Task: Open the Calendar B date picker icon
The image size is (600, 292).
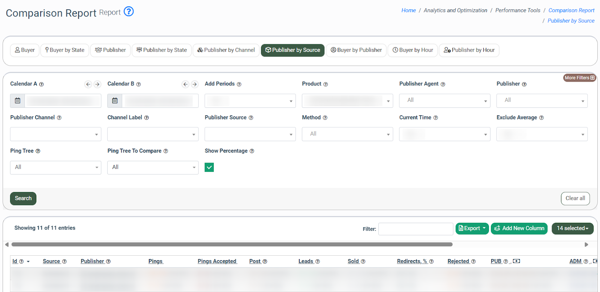Action: tap(115, 101)
